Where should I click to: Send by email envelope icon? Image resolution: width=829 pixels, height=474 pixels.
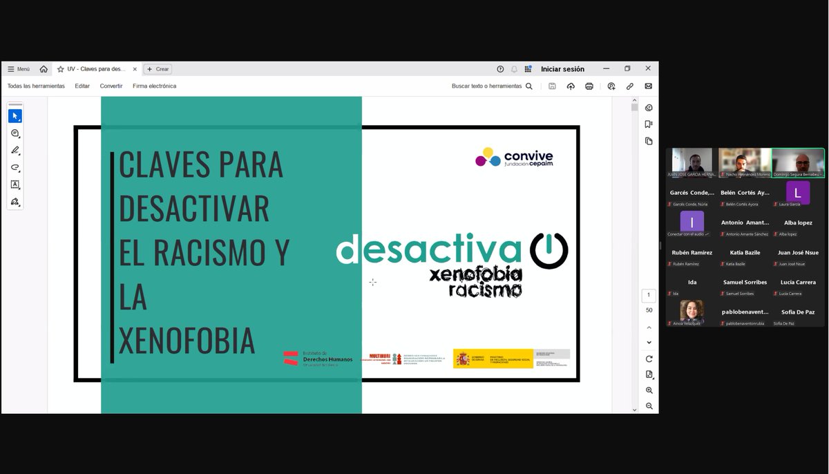[x=648, y=86]
